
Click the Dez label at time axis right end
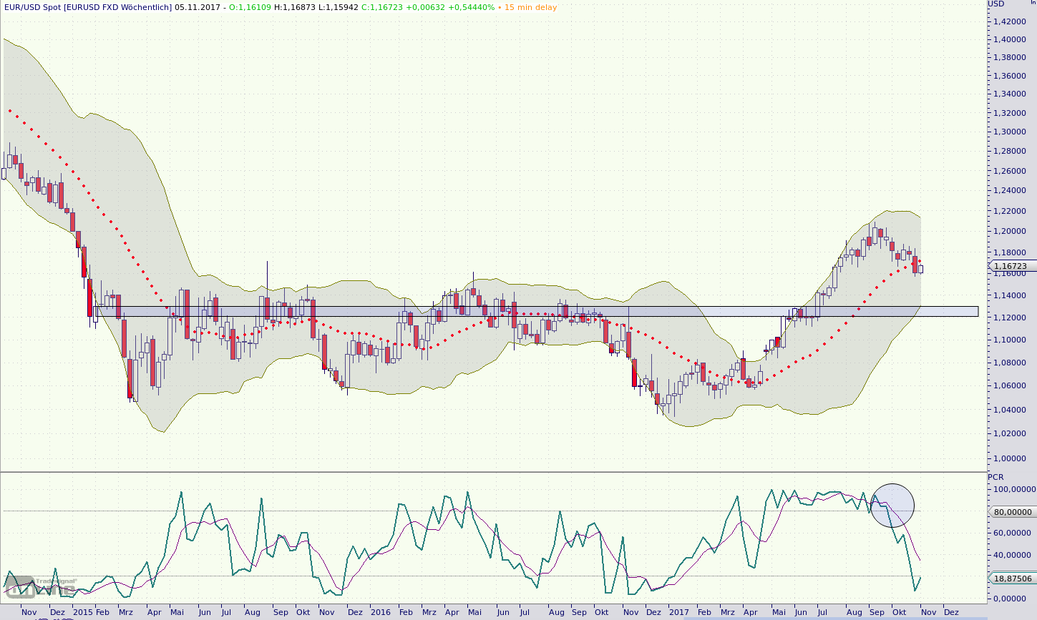click(950, 612)
